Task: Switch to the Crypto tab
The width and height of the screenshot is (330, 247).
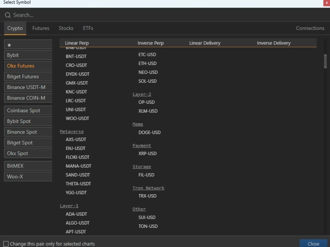Action: (x=15, y=28)
